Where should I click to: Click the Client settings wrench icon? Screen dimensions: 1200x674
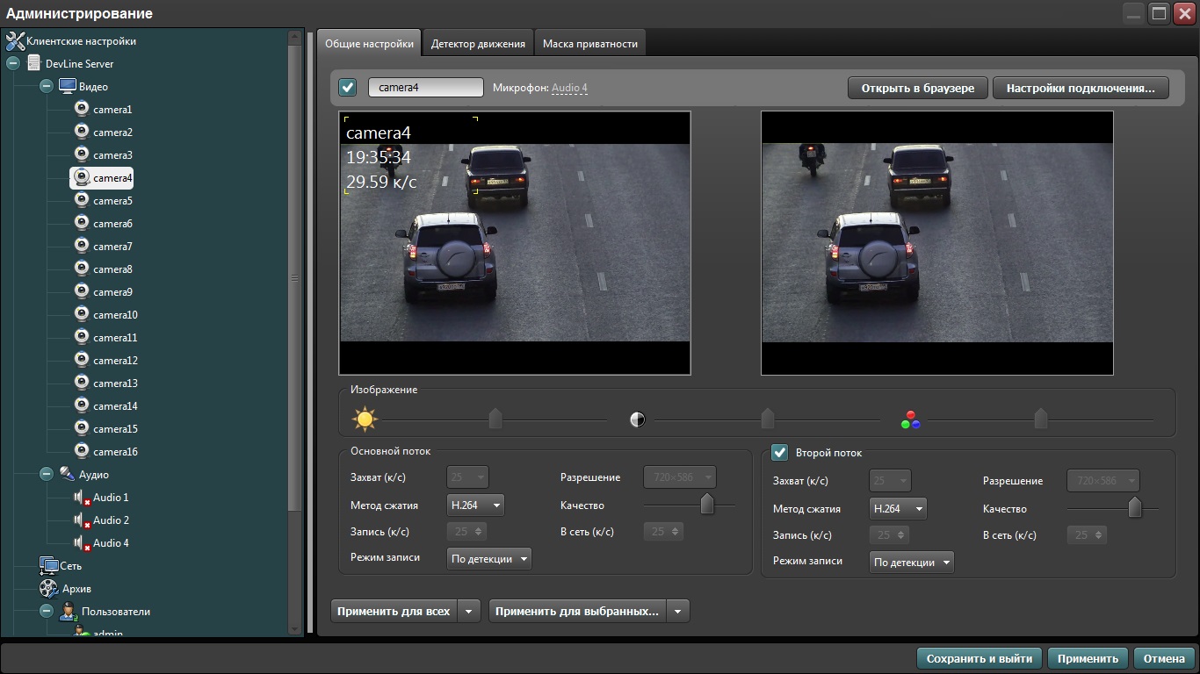pyautogui.click(x=15, y=41)
